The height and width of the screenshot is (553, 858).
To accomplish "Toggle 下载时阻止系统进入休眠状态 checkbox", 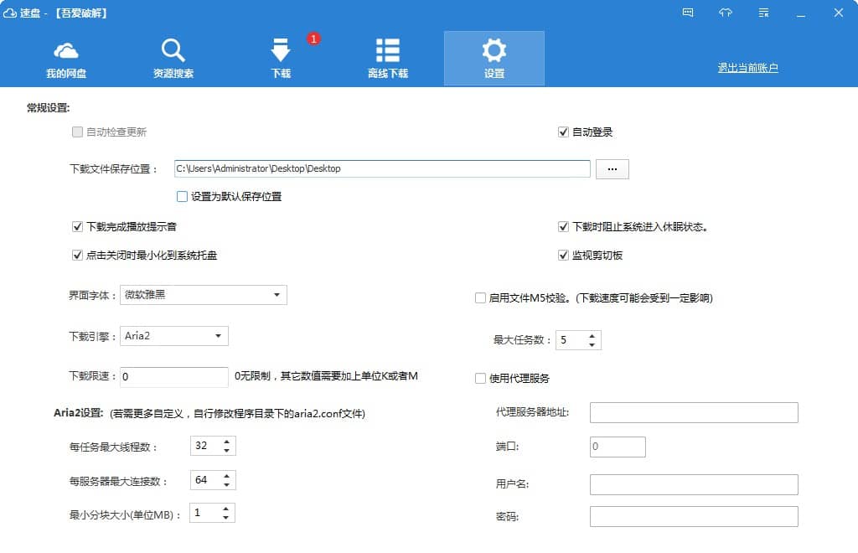I will 563,226.
